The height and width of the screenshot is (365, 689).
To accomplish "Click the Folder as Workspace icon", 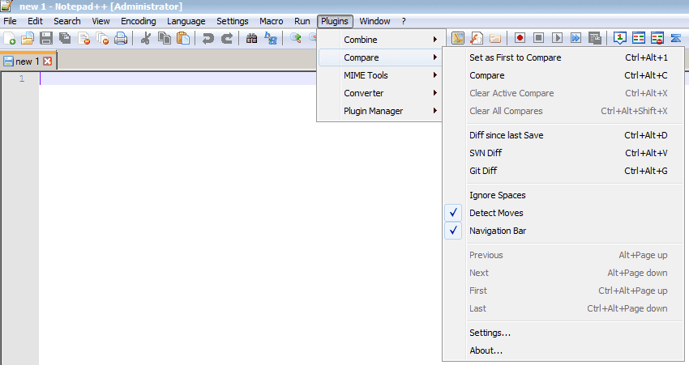I will [x=495, y=38].
